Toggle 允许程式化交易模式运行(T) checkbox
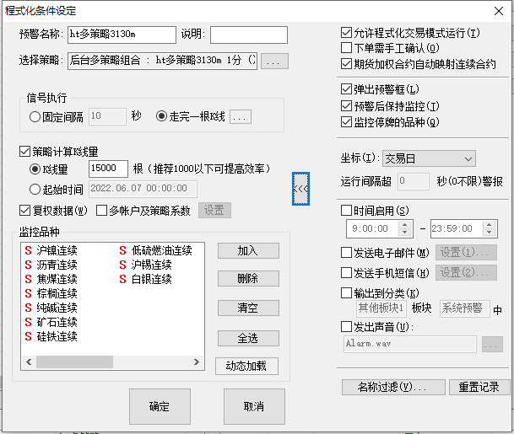Screen dimensions: 514x434 (347, 33)
